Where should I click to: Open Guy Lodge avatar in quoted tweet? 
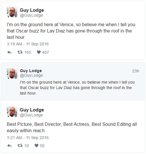(x=12, y=74)
